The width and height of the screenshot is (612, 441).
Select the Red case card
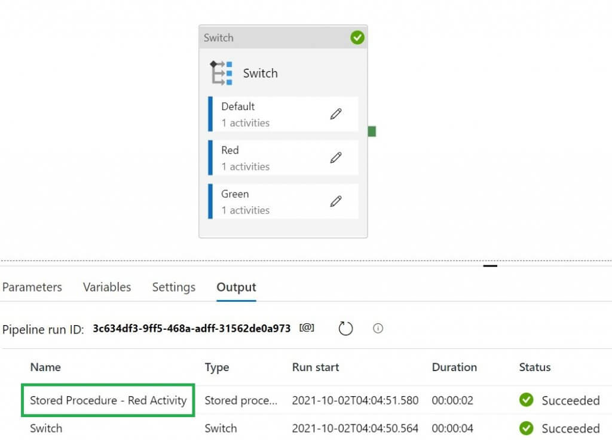[x=283, y=158]
